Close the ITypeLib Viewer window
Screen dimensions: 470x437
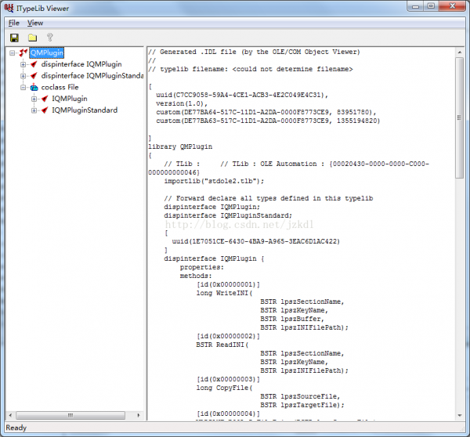(452, 6)
